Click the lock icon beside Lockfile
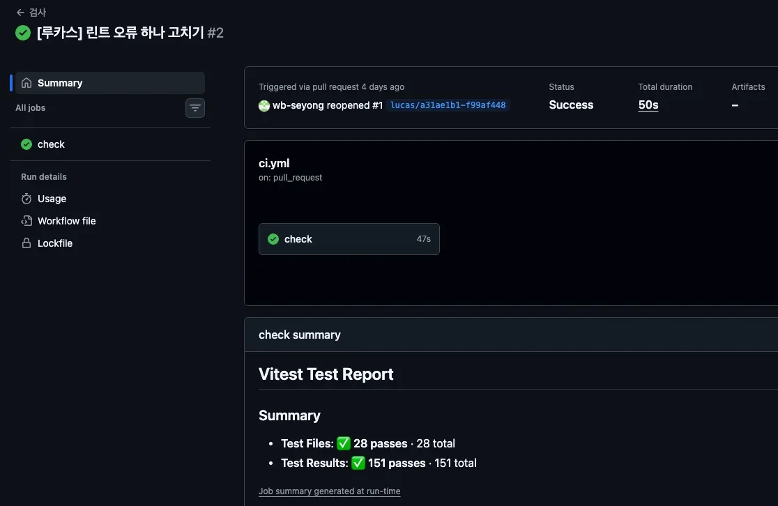The width and height of the screenshot is (778, 506). (x=26, y=243)
